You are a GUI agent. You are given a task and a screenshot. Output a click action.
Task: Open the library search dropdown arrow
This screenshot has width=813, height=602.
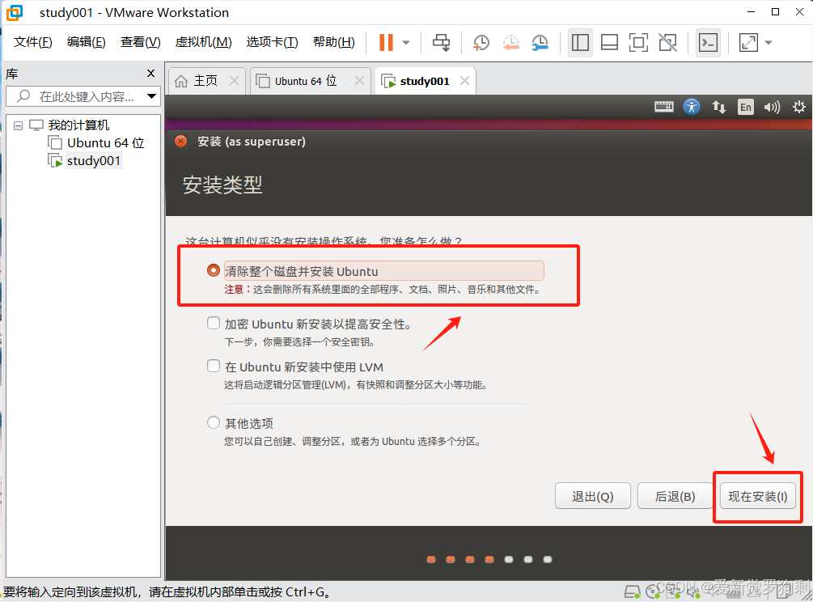152,96
